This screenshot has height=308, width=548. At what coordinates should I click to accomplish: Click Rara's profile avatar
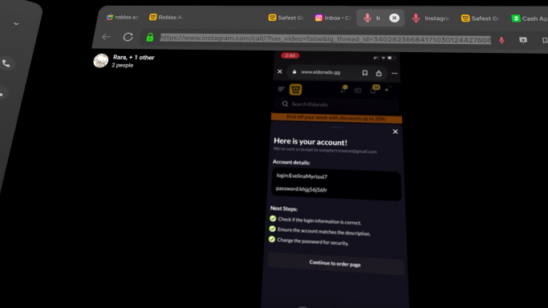(x=100, y=61)
